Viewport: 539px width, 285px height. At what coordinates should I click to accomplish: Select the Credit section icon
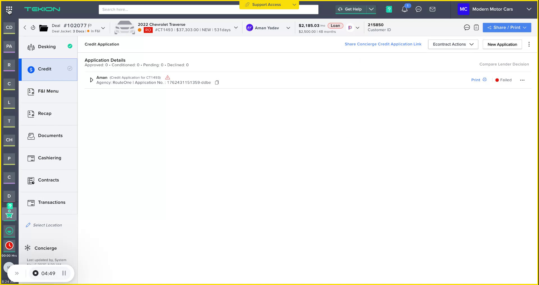pos(31,69)
